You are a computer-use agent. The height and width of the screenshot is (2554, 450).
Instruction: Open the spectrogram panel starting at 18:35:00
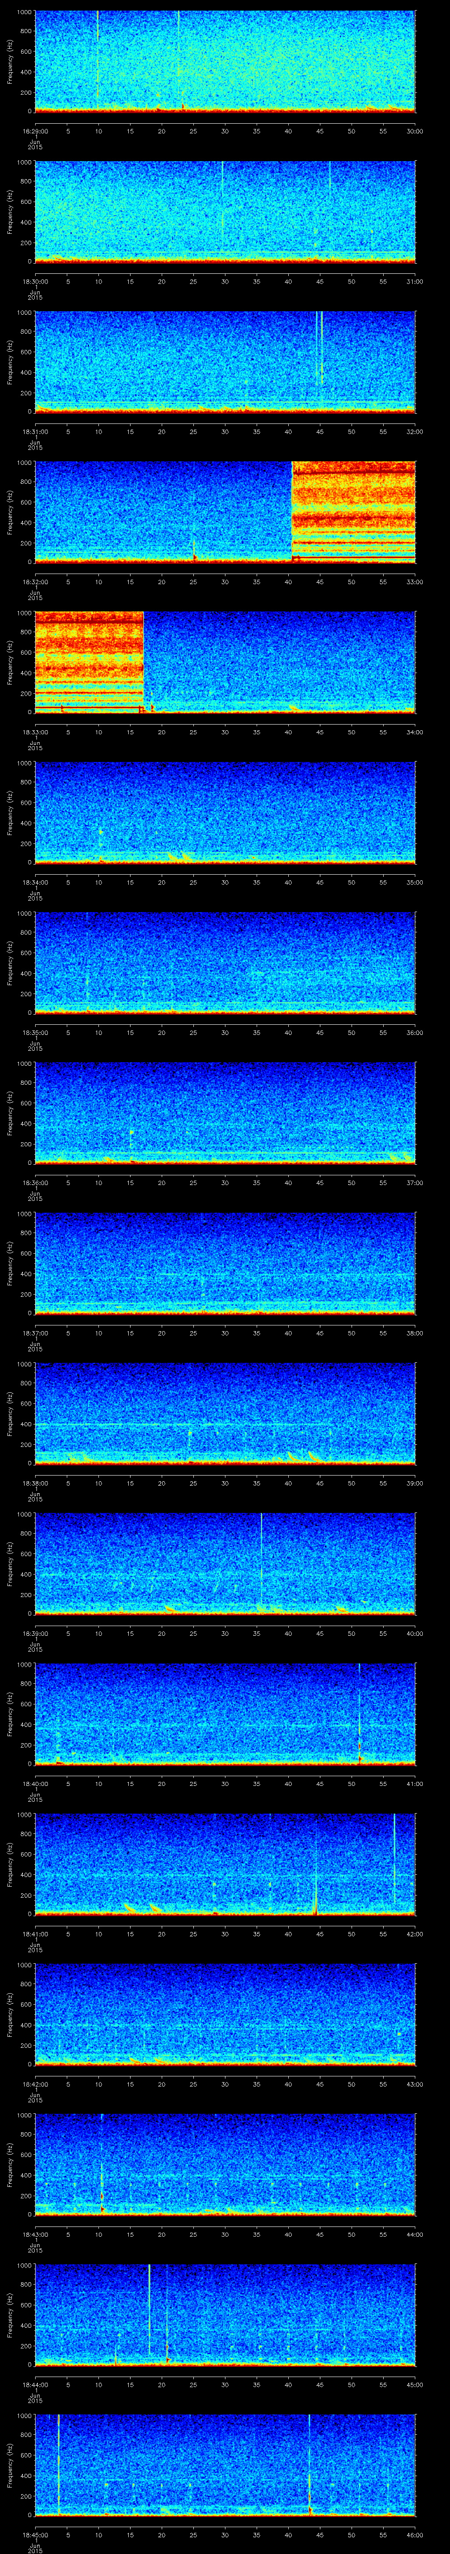point(225,963)
